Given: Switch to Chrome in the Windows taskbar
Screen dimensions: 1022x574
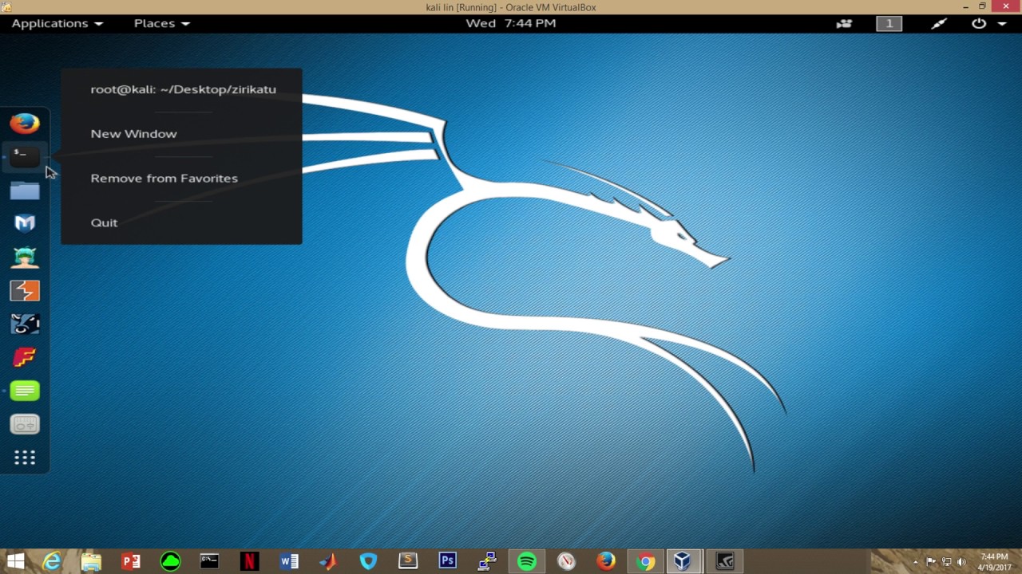Looking at the screenshot, I should click(x=645, y=561).
